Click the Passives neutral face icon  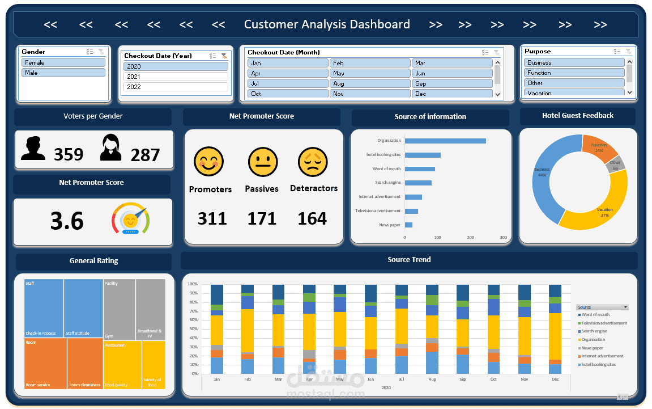pos(262,161)
